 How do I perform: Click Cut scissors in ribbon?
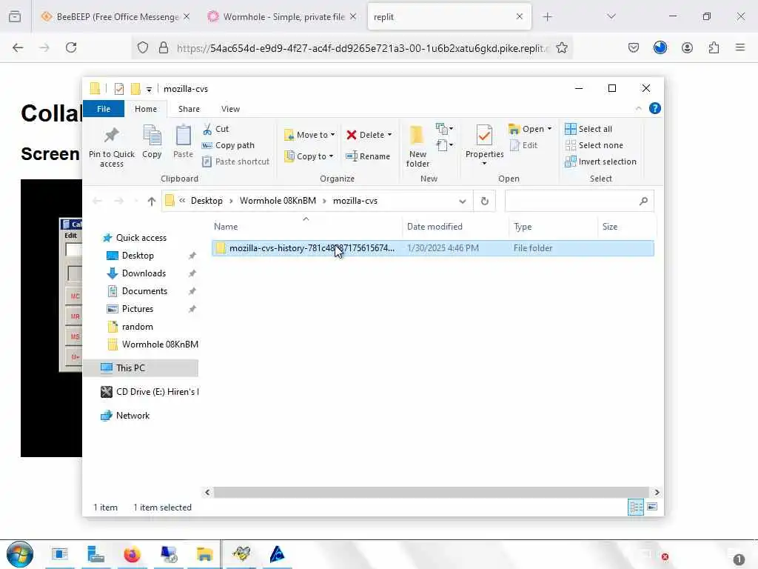215,129
